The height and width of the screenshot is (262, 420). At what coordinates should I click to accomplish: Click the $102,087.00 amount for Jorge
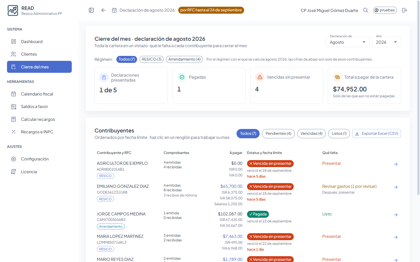(x=230, y=214)
